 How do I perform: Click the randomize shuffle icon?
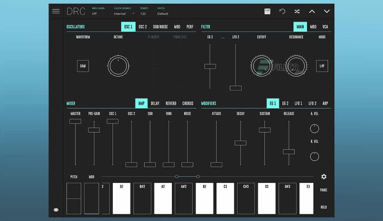tap(297, 11)
